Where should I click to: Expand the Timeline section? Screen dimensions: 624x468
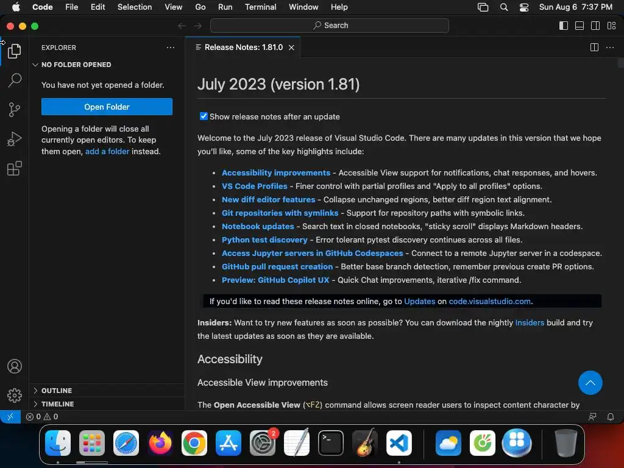[107, 404]
